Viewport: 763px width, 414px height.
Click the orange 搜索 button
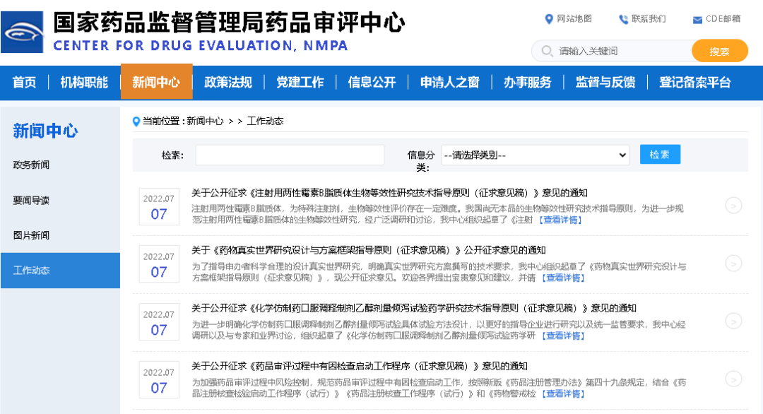tap(720, 51)
